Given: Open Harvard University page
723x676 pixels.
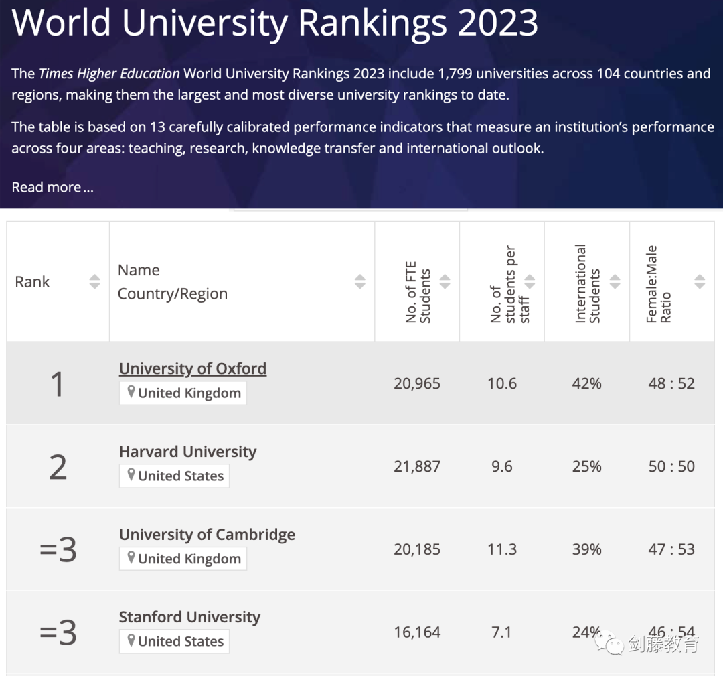Looking at the screenshot, I should (x=187, y=452).
